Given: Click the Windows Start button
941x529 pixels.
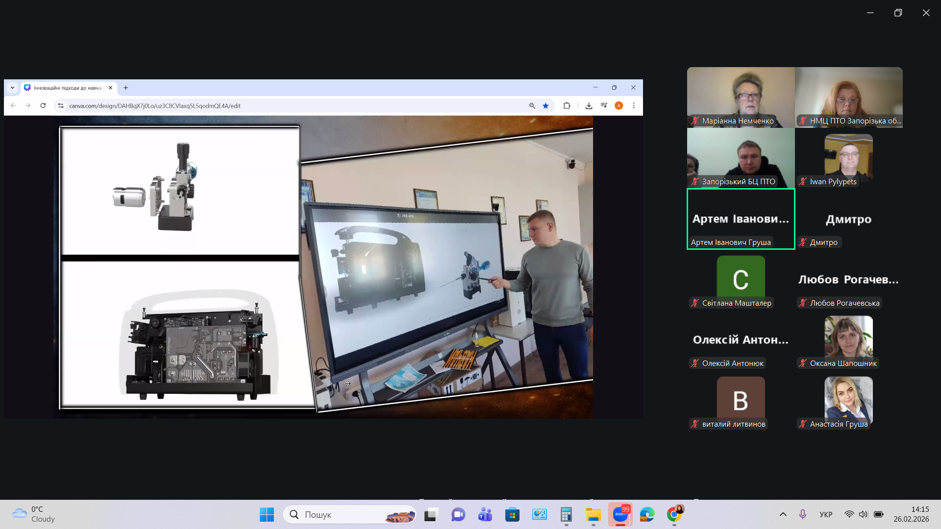Looking at the screenshot, I should pyautogui.click(x=267, y=514).
